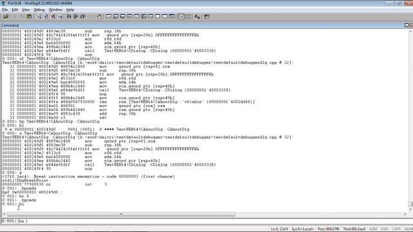Click the 'ret' instruction line

58,117
